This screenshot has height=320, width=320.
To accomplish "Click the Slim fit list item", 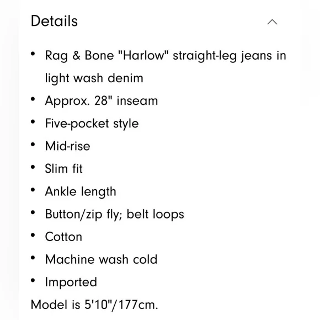I will pos(64,169).
